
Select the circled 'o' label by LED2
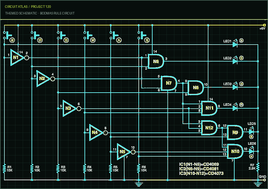(x=241, y=58)
